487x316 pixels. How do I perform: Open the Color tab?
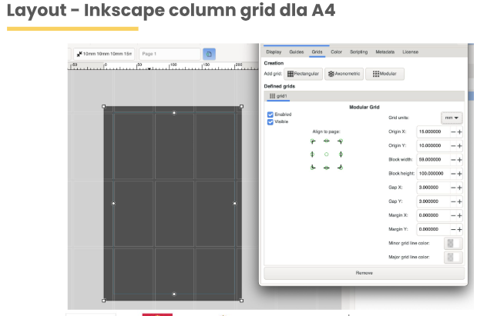pyautogui.click(x=336, y=52)
